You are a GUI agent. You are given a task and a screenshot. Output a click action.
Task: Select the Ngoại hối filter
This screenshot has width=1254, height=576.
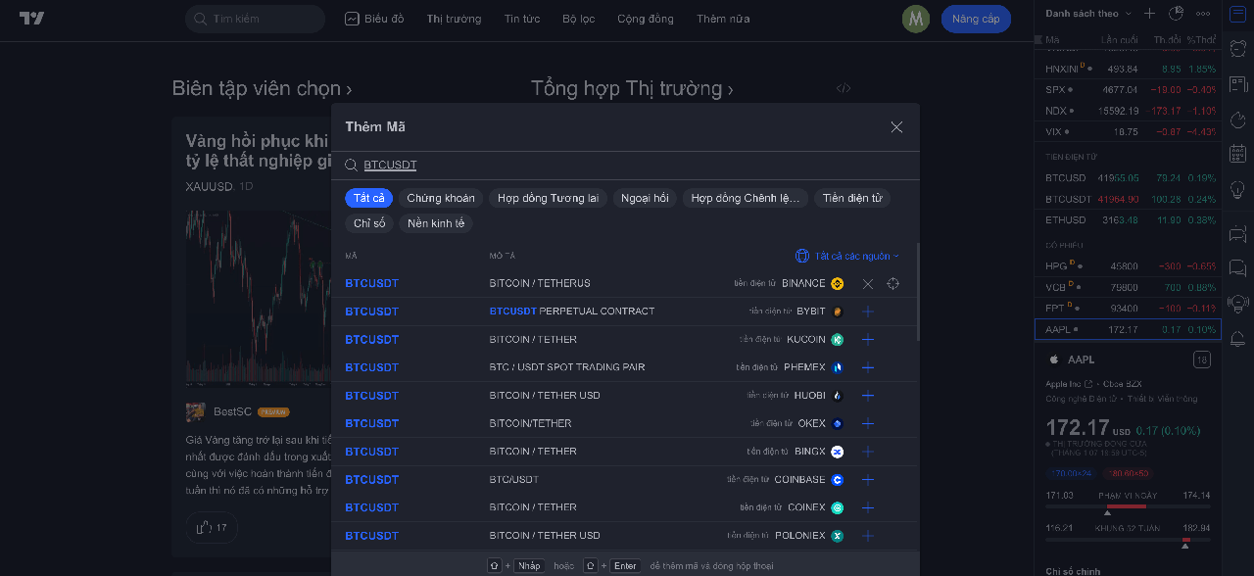click(x=644, y=197)
